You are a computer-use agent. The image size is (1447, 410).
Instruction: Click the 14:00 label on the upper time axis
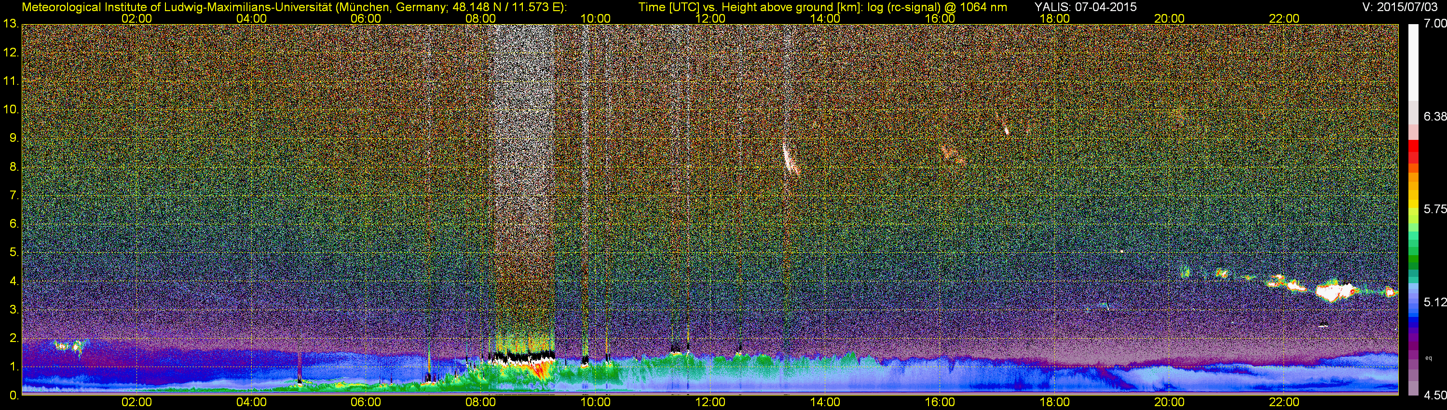[x=825, y=18]
